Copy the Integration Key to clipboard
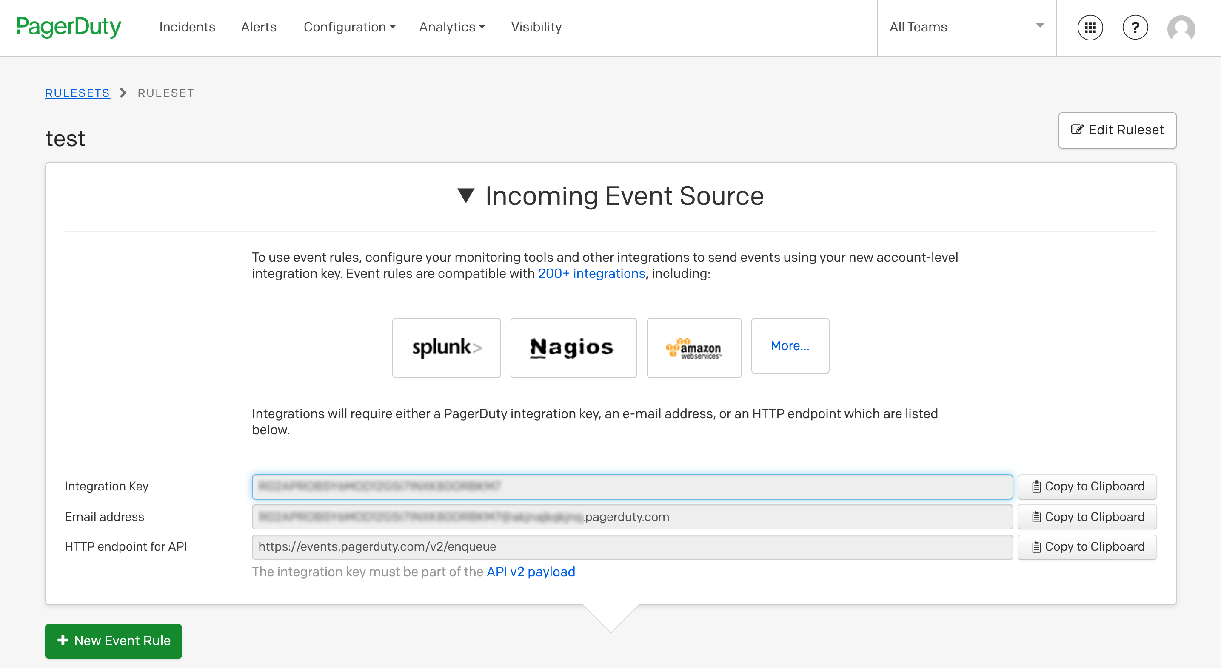The image size is (1221, 668). tap(1087, 487)
